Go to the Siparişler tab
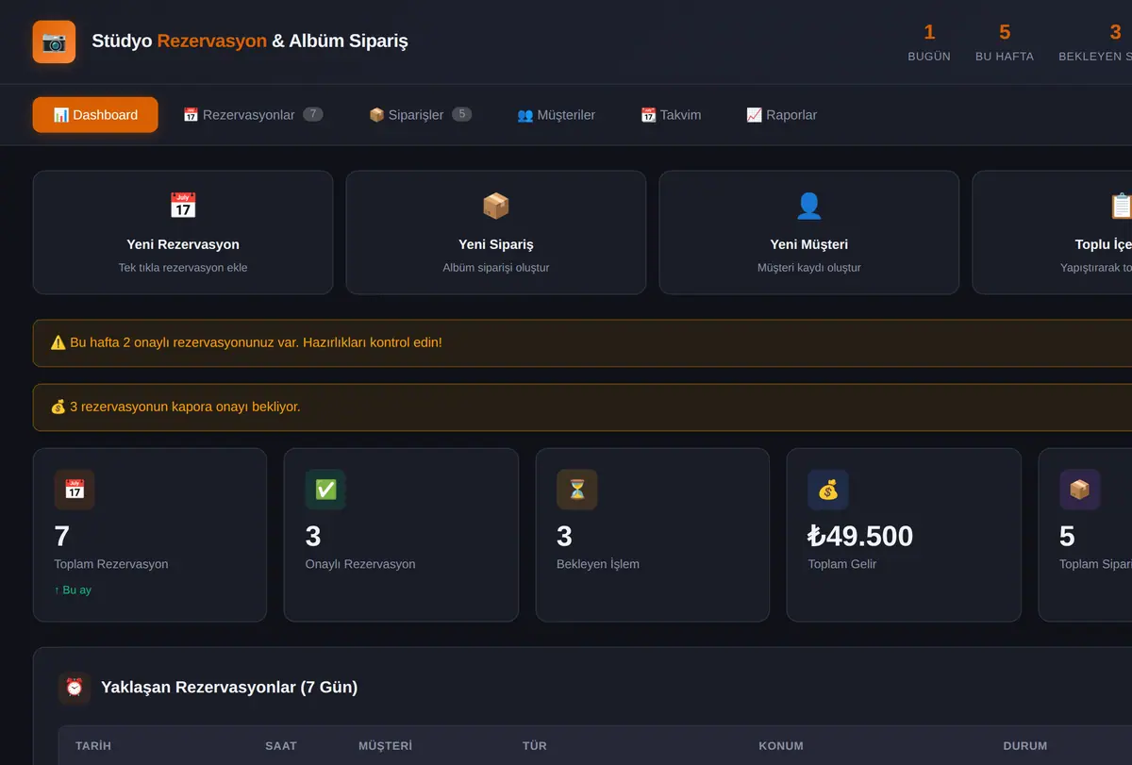Viewport: 1132px width, 765px height. coord(420,115)
